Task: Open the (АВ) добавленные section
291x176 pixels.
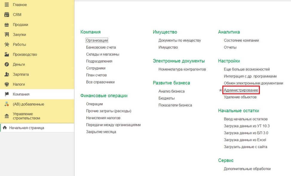Action: [x=28, y=104]
